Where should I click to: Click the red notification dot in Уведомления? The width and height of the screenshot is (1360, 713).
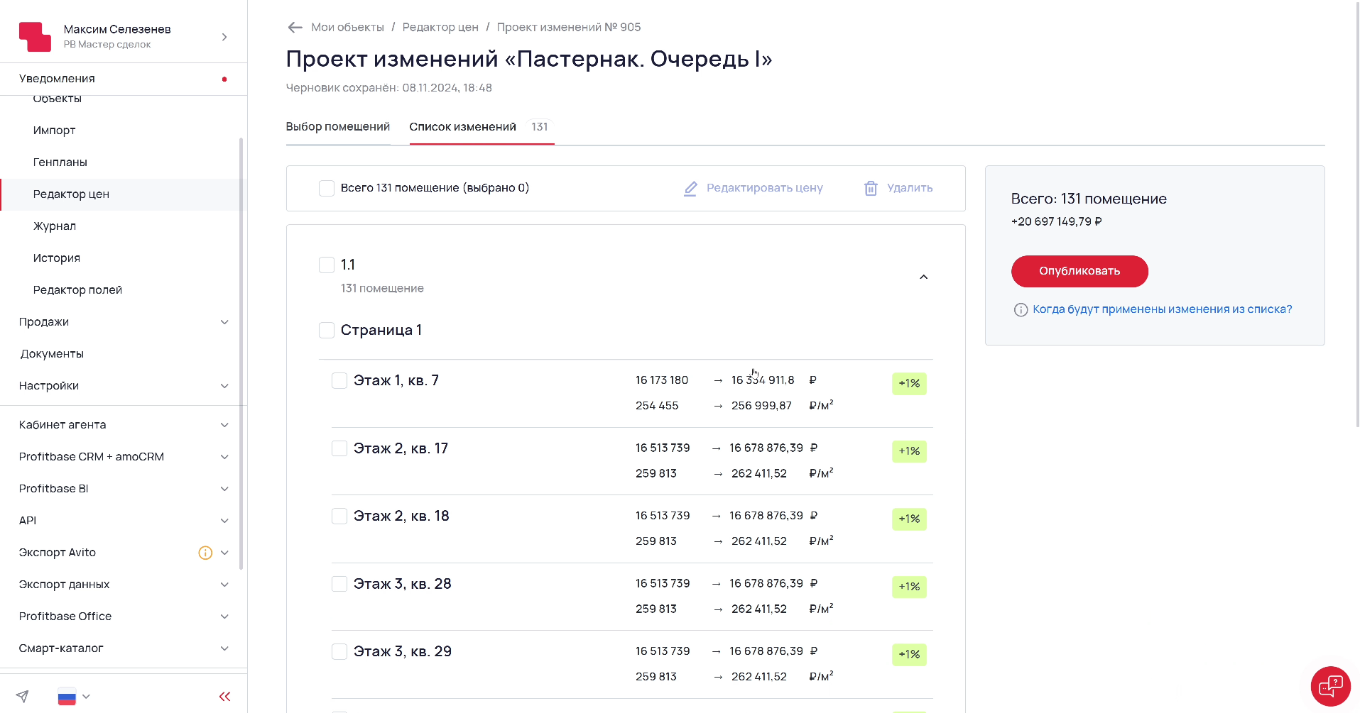(224, 79)
